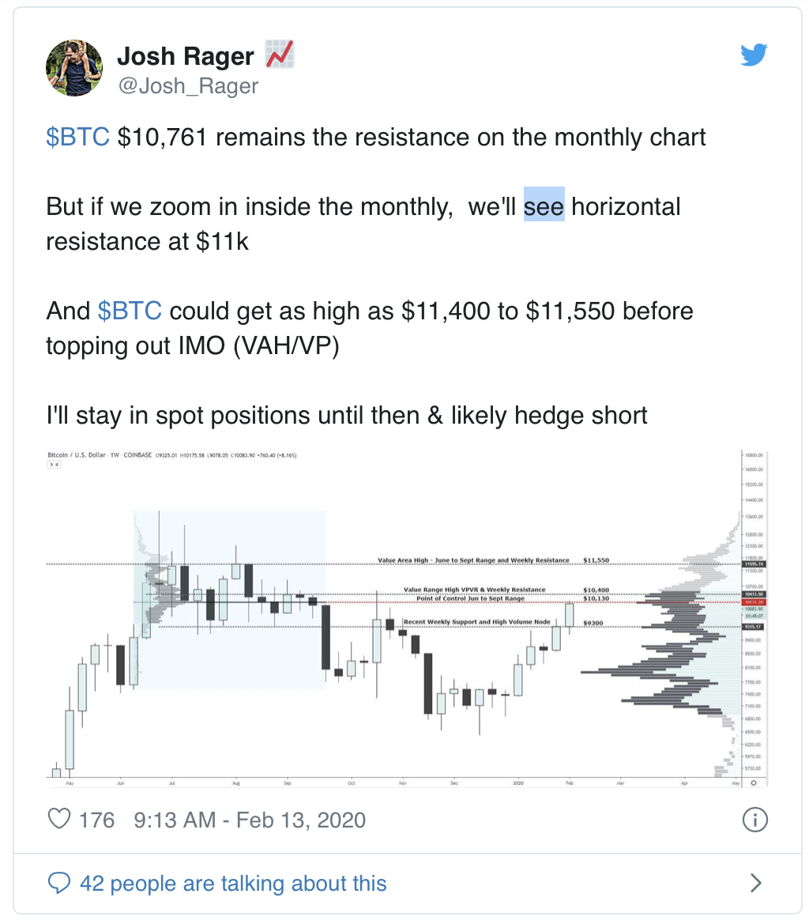Open the Bitcoin / U.S. Dollar symbol title
This screenshot has height=920, width=809.
(x=77, y=454)
